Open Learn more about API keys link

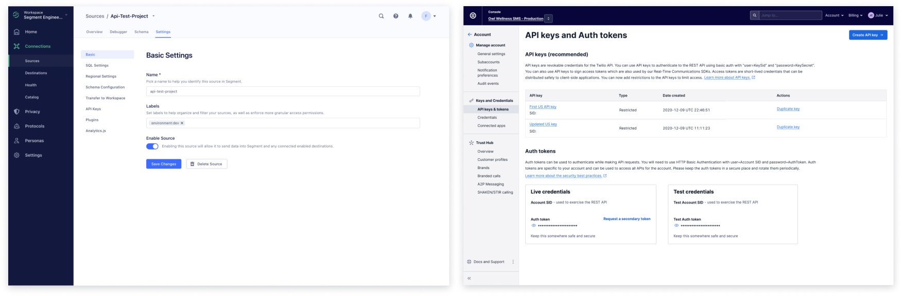click(x=727, y=78)
